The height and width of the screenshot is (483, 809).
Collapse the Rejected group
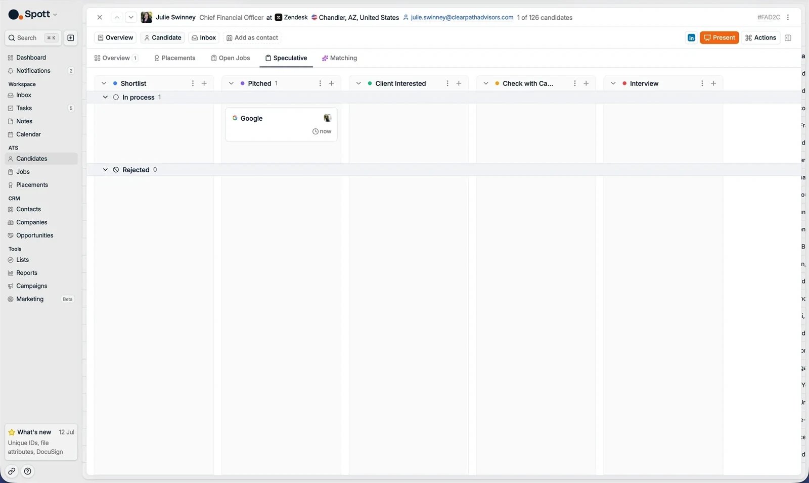click(x=105, y=170)
